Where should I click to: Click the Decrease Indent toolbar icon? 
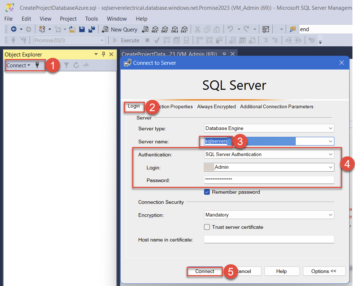[x=289, y=40]
